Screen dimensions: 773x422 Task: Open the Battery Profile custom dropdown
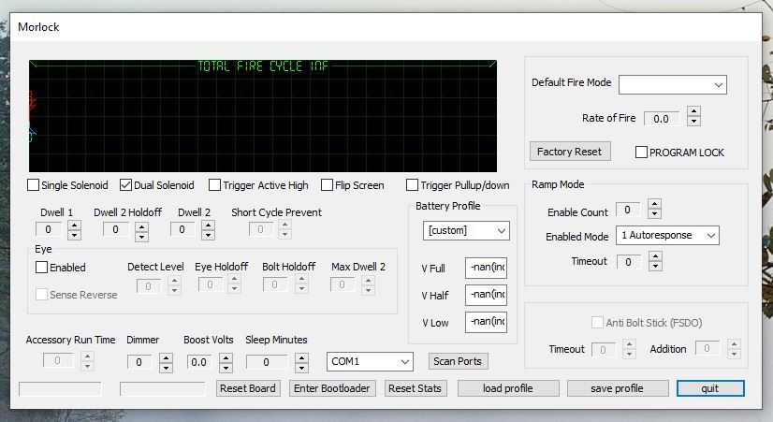pos(466,231)
